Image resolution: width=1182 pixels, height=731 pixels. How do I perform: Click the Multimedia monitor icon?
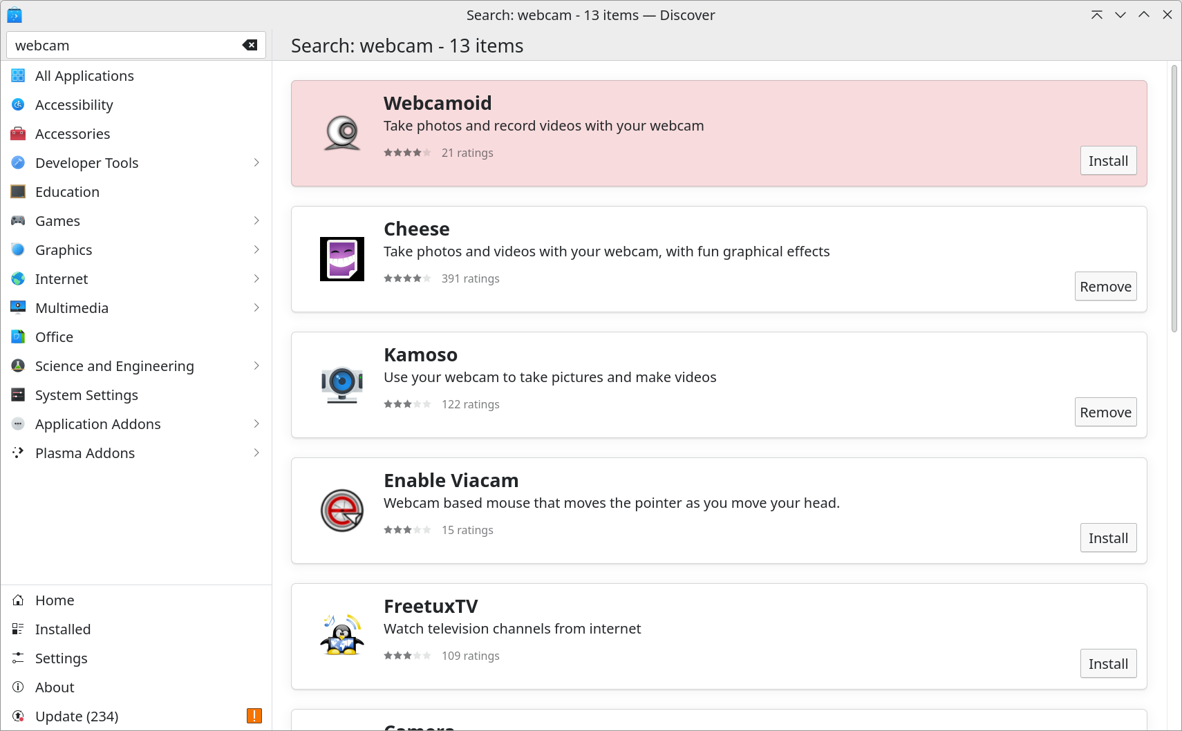pyautogui.click(x=18, y=307)
